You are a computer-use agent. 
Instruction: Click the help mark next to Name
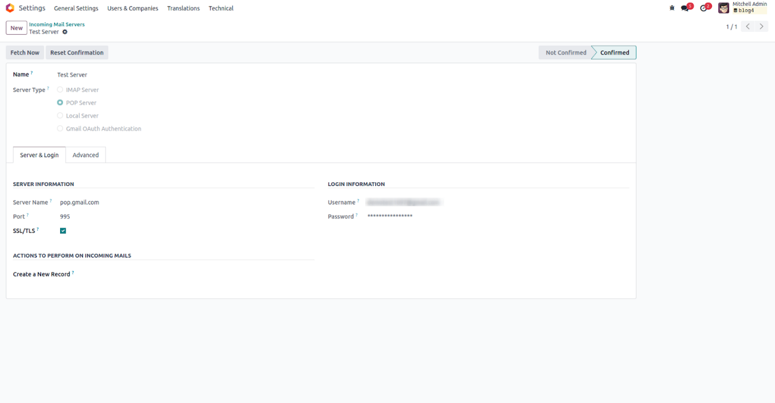[x=31, y=72]
